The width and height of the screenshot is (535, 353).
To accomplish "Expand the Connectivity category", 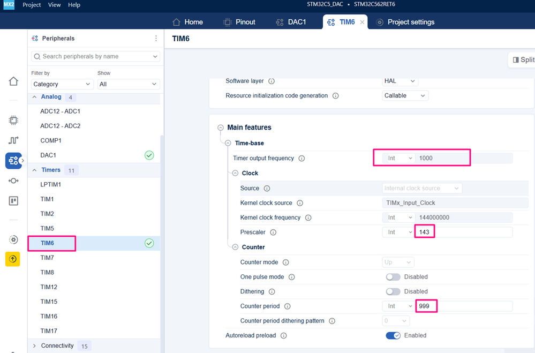I will [34, 346].
